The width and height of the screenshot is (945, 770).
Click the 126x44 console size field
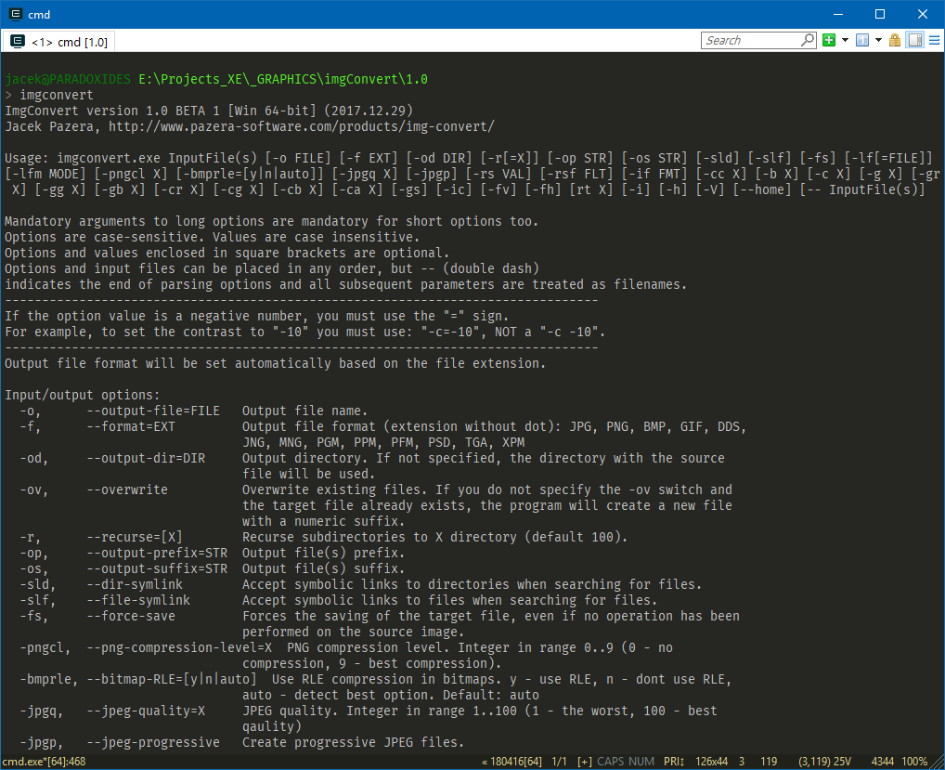713,762
